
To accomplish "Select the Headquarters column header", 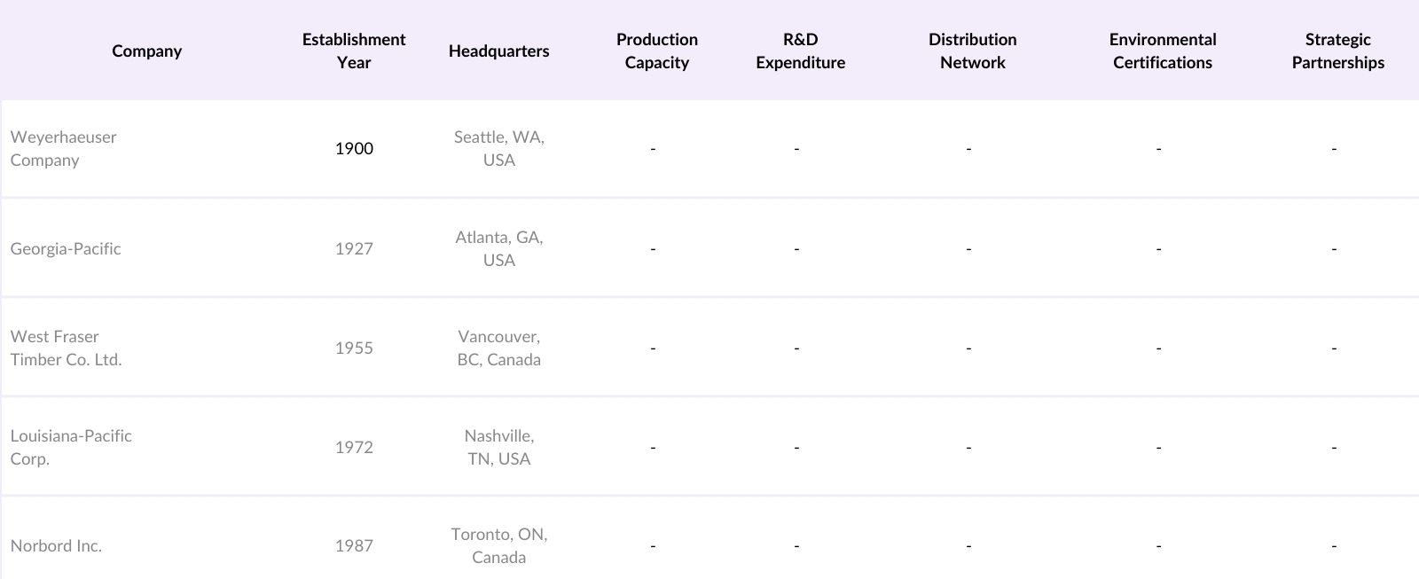I will coord(498,51).
